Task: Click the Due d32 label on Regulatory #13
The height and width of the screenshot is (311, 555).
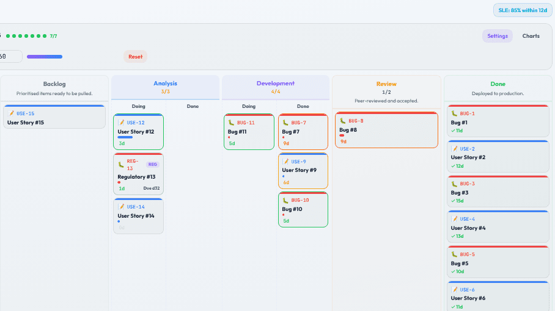Action: [152, 188]
